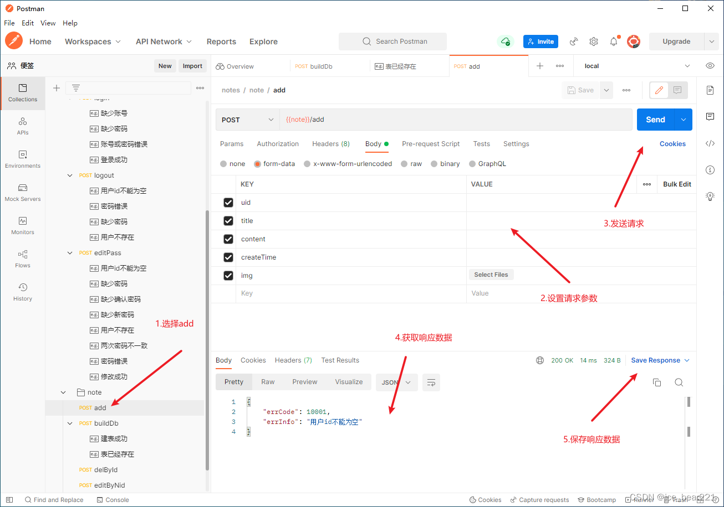Collapse the logout request examples

click(x=70, y=175)
